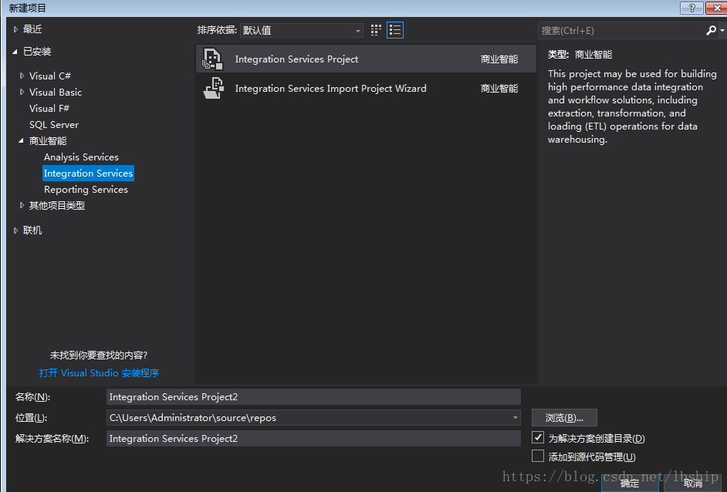
Task: Select 其他项目类型 in the tree
Action: point(57,206)
